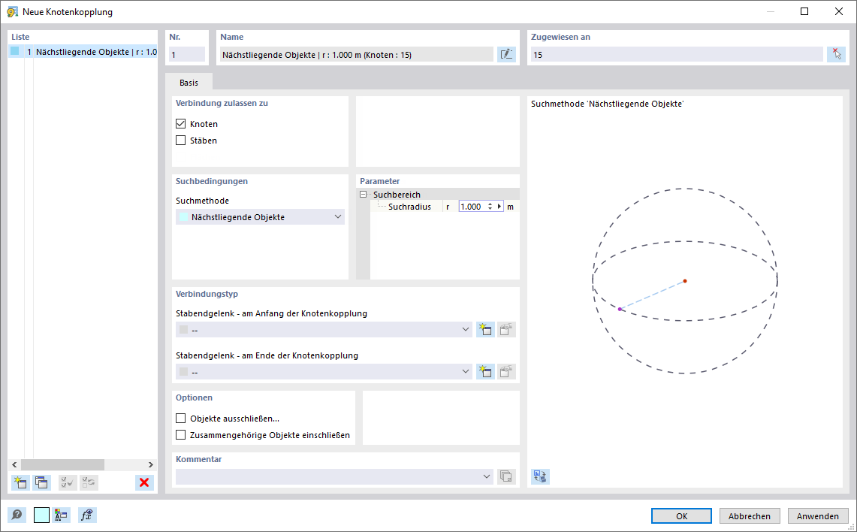Select coupling 1 Nächstliegende Objekte in Liste
The height and width of the screenshot is (532, 857).
point(83,52)
